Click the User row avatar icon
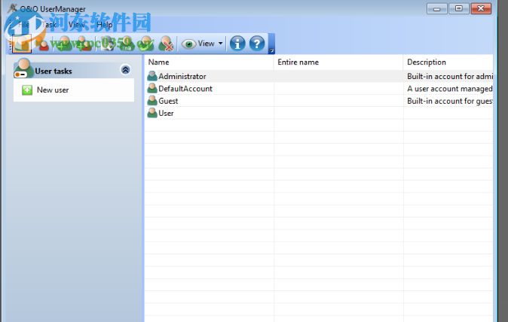 tap(152, 113)
